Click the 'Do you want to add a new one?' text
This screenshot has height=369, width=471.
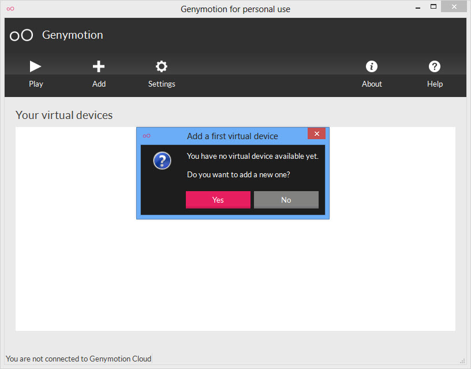[238, 174]
